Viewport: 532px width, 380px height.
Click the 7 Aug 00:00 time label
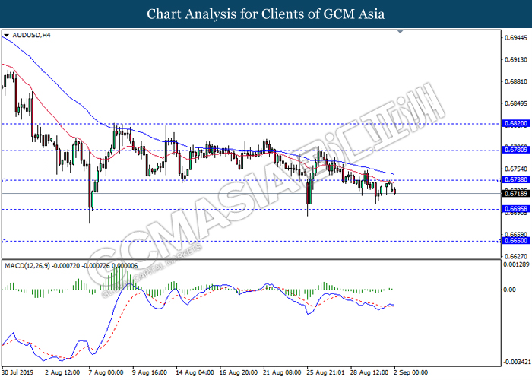point(106,372)
